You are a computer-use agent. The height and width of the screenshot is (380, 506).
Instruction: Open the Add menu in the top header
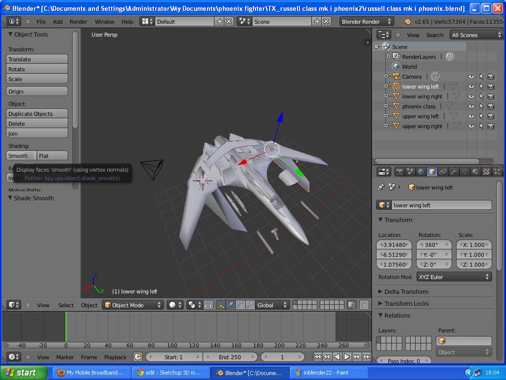coord(58,21)
